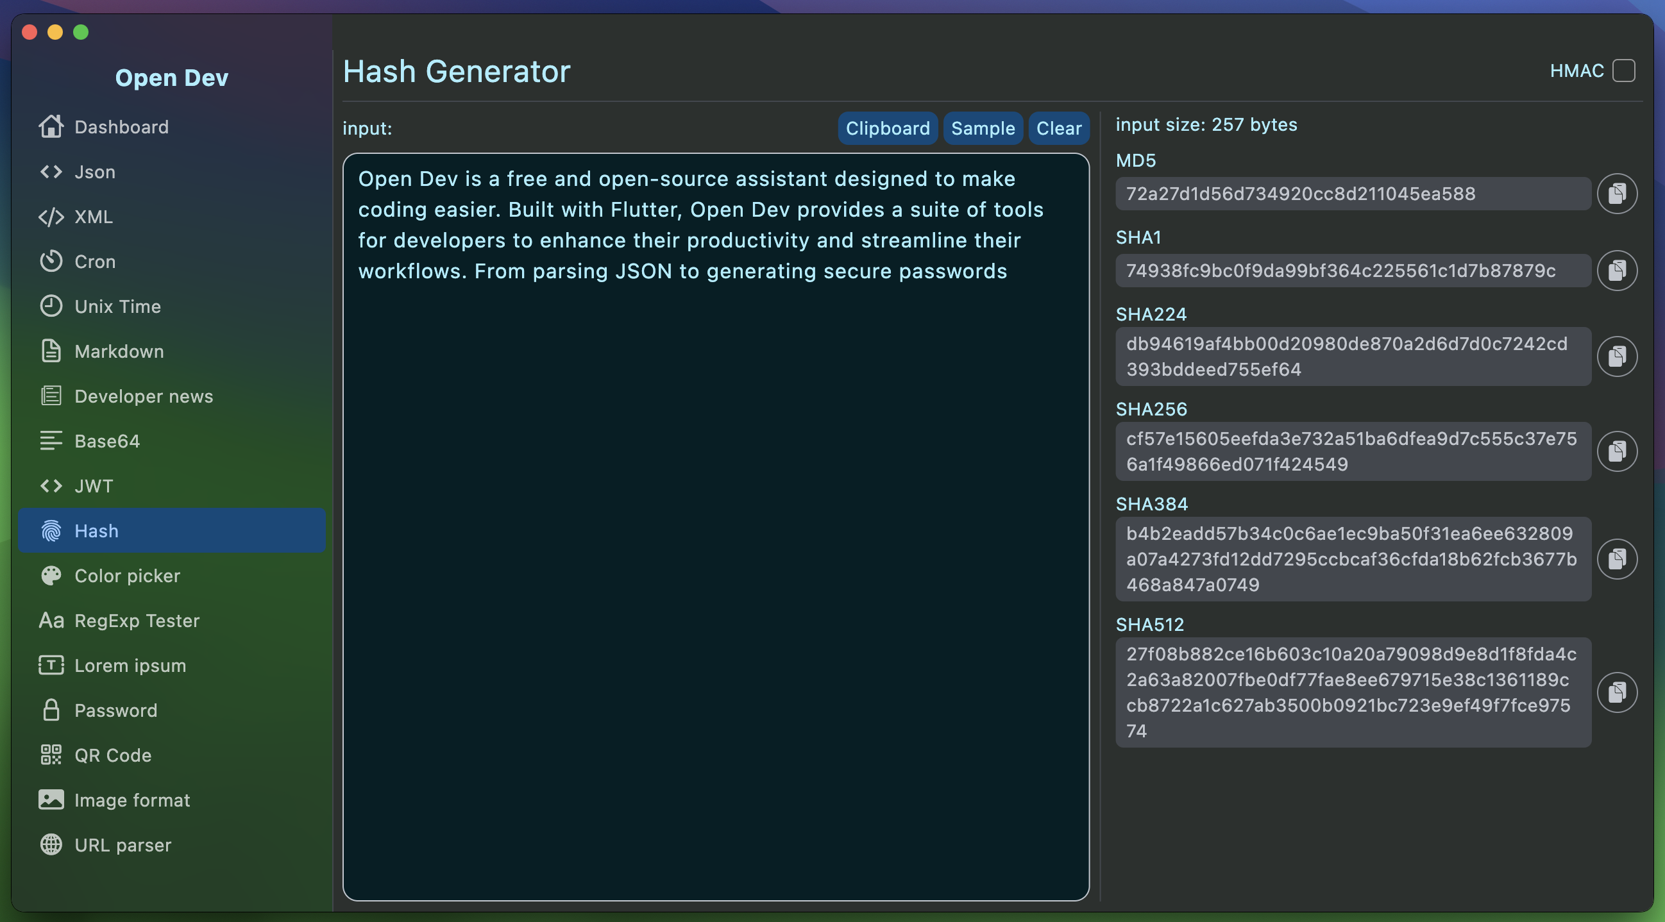Viewport: 1665px width, 922px height.
Task: Open the Dashboard page
Action: [x=121, y=127]
